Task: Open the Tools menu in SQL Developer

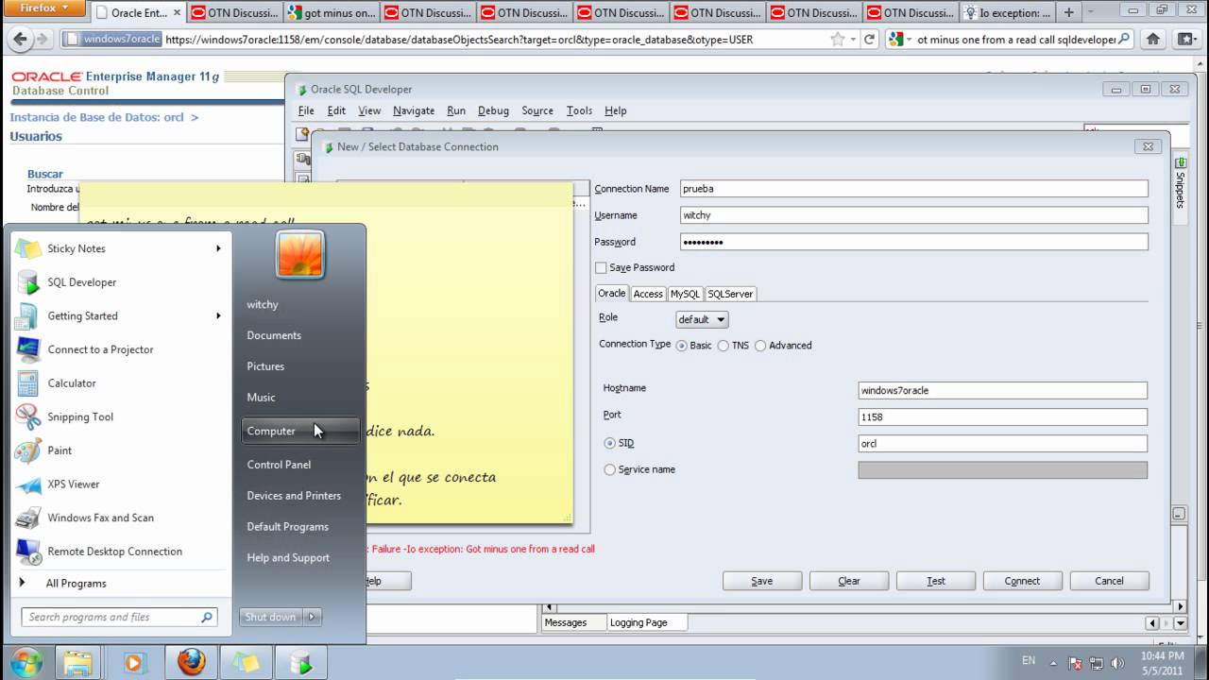Action: pos(579,110)
